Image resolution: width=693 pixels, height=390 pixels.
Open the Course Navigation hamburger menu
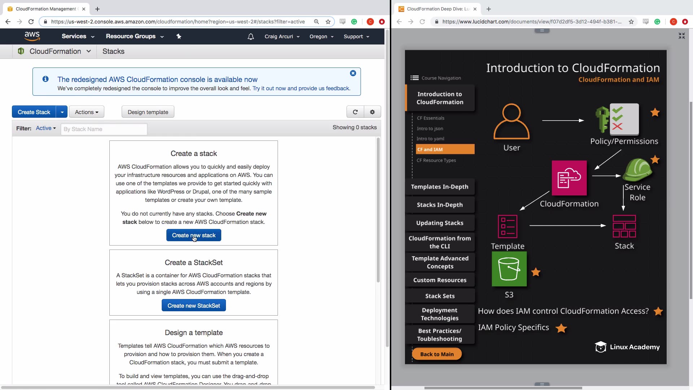click(x=414, y=78)
